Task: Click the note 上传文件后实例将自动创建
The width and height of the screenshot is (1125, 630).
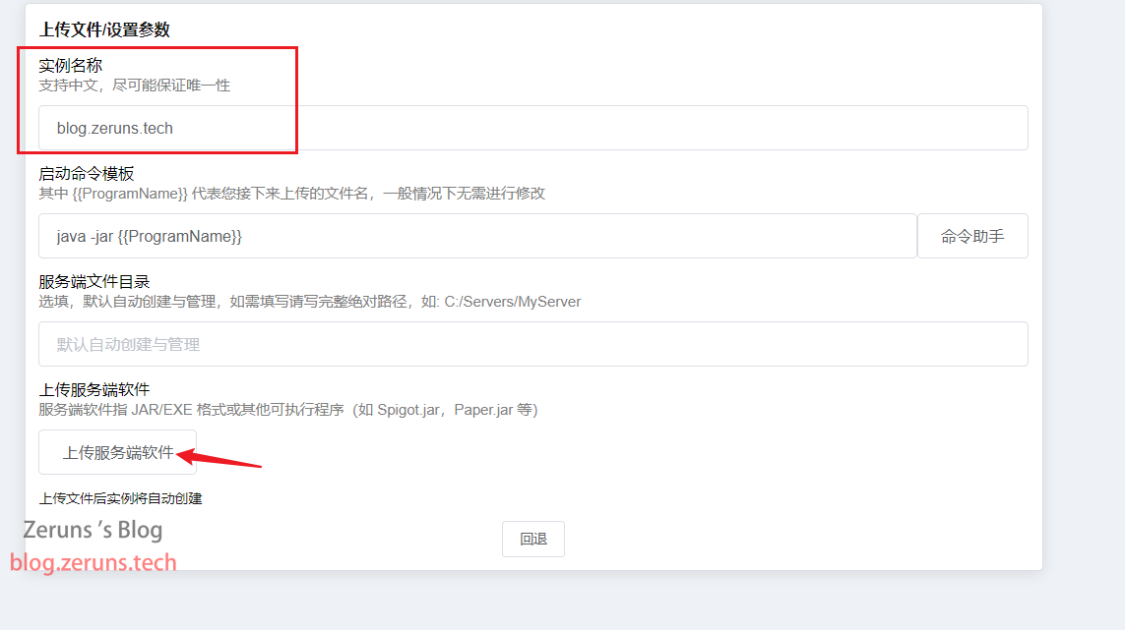Action: tap(120, 498)
